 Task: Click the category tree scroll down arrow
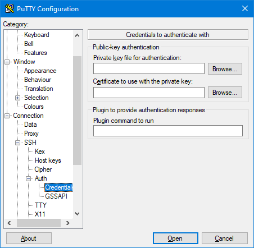click(x=77, y=214)
